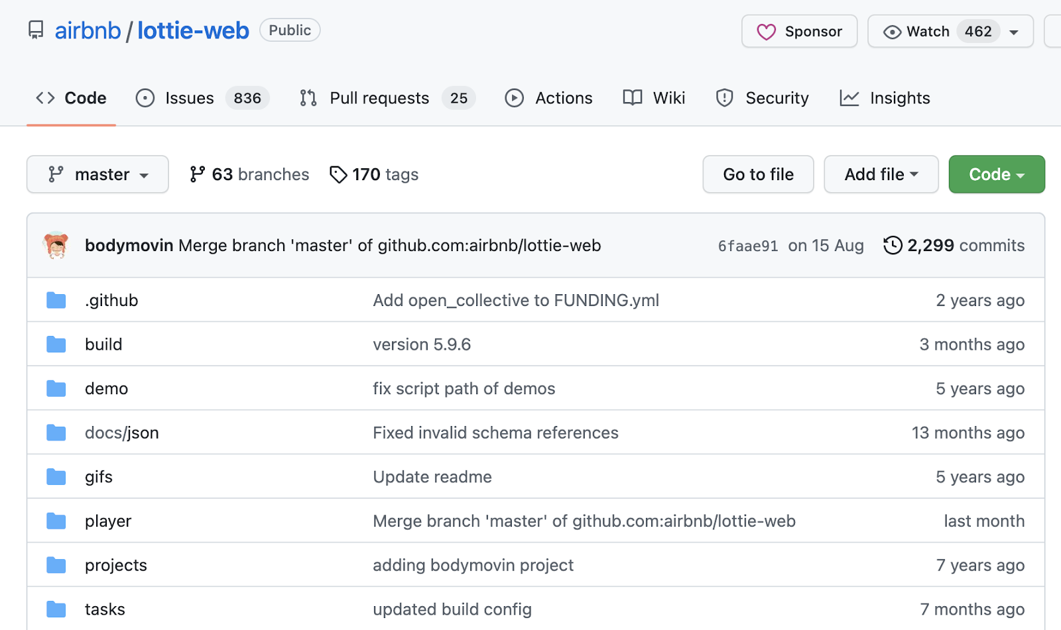Open the player folder name

108,521
